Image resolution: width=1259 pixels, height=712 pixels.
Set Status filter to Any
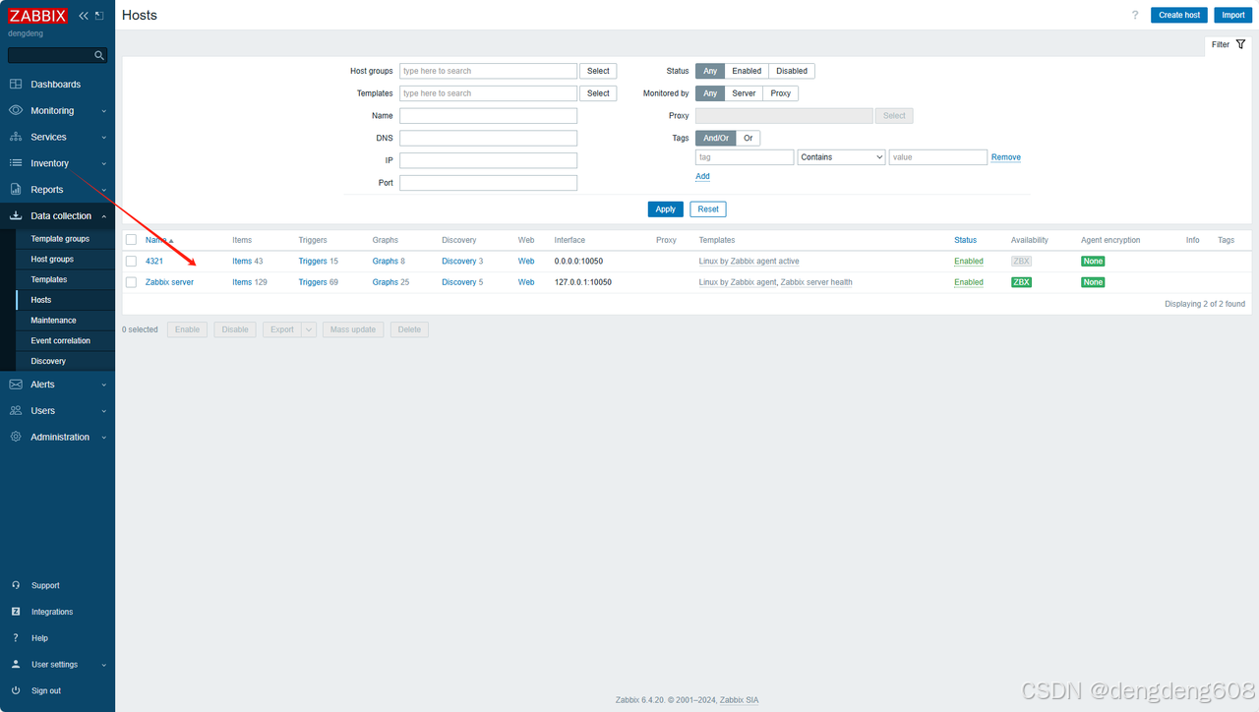(x=710, y=71)
